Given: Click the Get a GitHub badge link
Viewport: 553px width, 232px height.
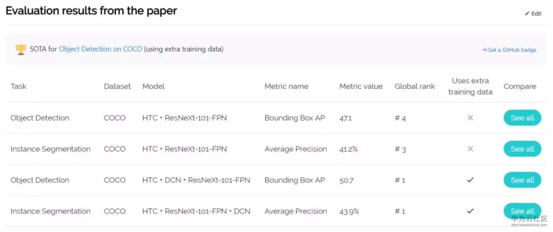Looking at the screenshot, I should [509, 50].
